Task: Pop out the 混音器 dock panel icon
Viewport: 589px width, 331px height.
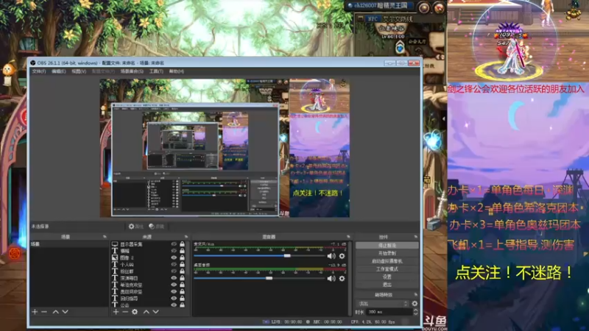Action: click(x=348, y=237)
